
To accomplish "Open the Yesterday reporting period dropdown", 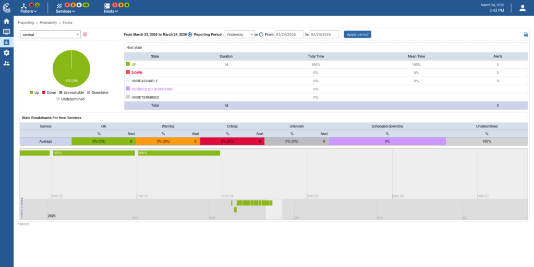I will (x=240, y=34).
